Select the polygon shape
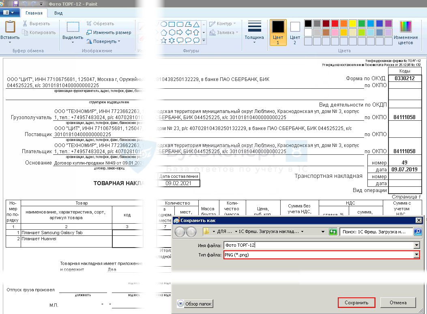The width and height of the screenshot is (427, 314). (x=188, y=24)
